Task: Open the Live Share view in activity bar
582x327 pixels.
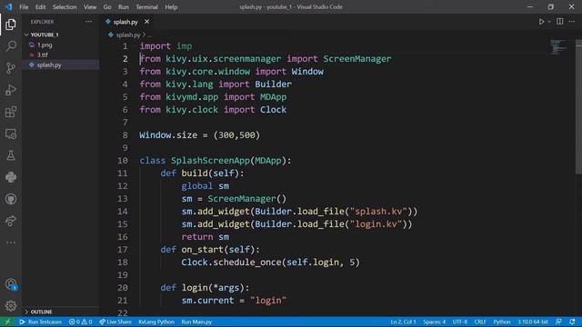Action: (11, 221)
